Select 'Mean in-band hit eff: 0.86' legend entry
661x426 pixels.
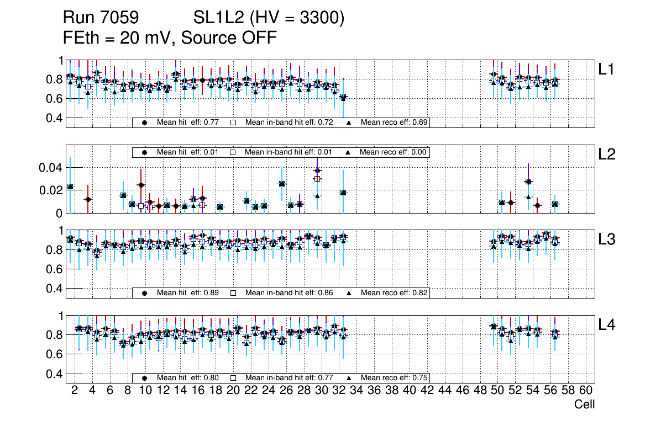[288, 293]
